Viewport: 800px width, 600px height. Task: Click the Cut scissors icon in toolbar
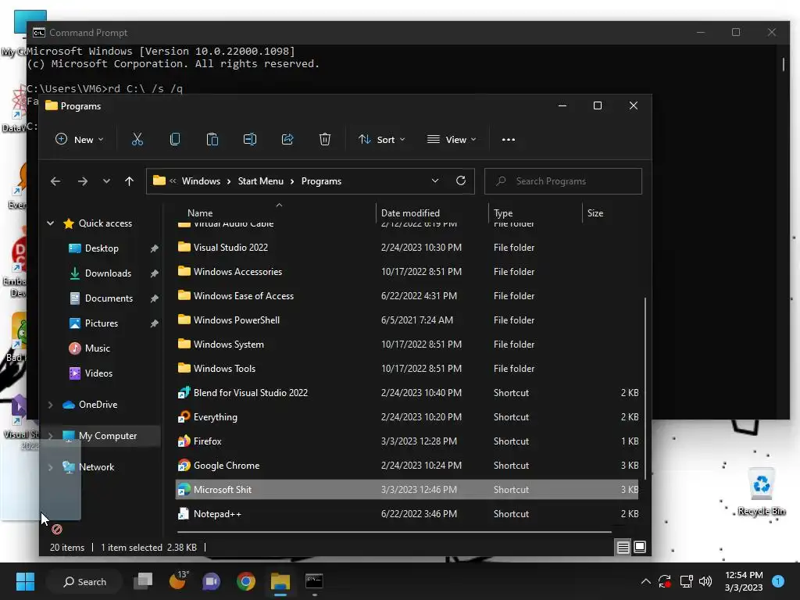[x=137, y=139]
